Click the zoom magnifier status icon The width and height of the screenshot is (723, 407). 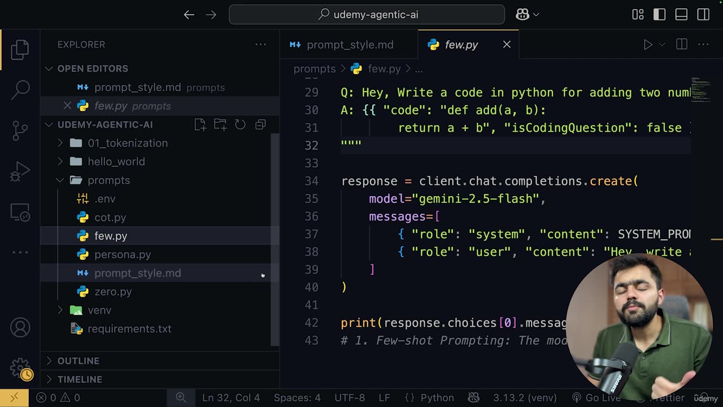coord(181,397)
